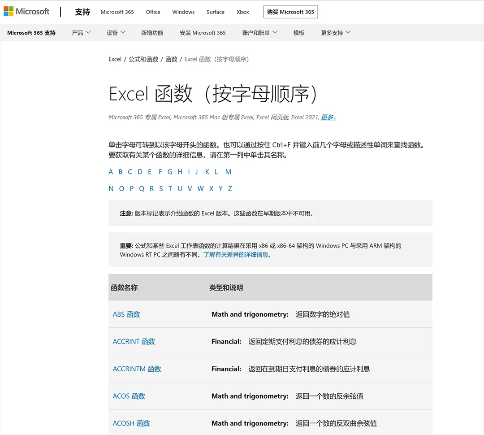Go to 公式和函数 breadcrumb
Image resolution: width=484 pixels, height=435 pixels.
click(x=143, y=59)
